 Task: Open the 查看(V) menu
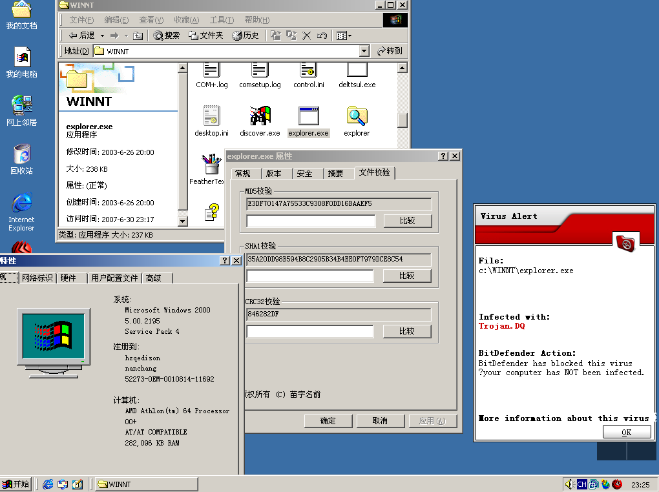(151, 20)
